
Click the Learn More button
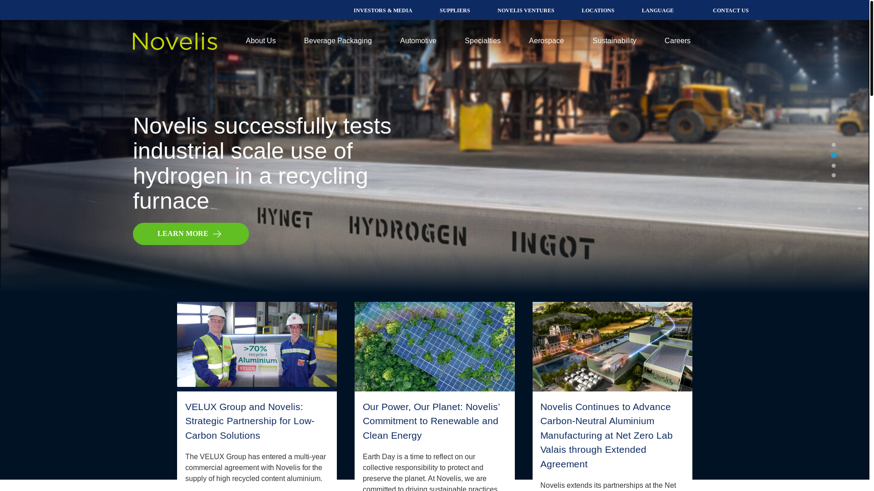pyautogui.click(x=191, y=234)
